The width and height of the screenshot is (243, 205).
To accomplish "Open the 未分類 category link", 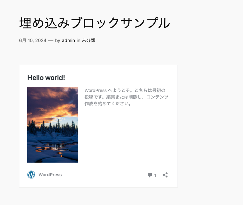I will pos(89,40).
